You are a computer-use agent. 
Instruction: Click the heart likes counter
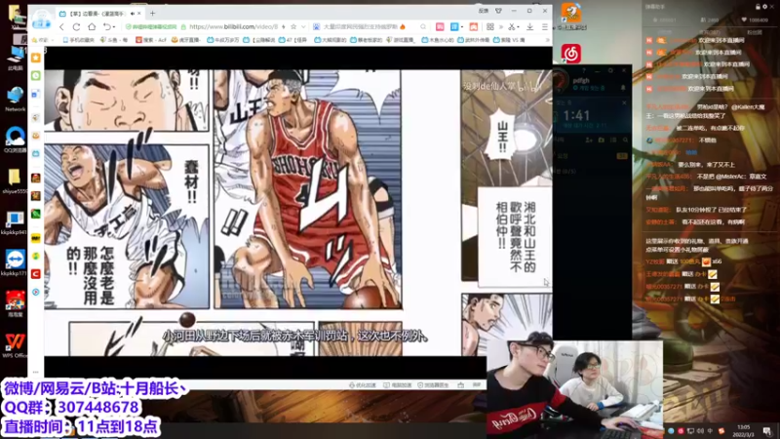pyautogui.click(x=755, y=20)
